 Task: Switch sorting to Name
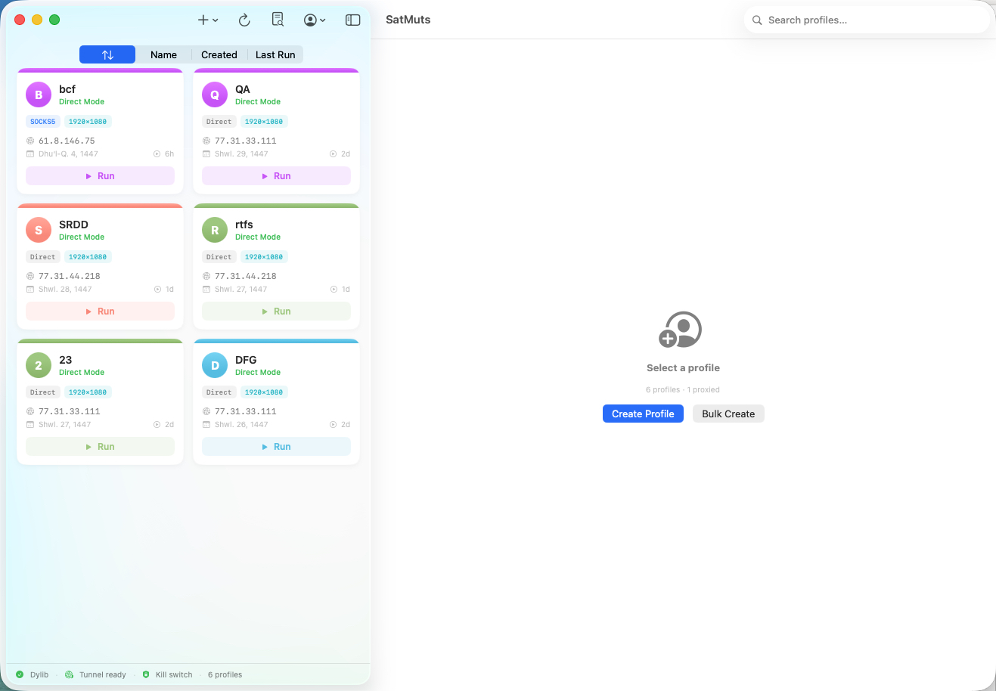(163, 54)
